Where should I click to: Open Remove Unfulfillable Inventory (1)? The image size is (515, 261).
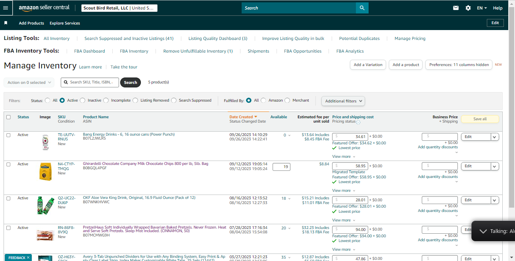click(x=198, y=51)
